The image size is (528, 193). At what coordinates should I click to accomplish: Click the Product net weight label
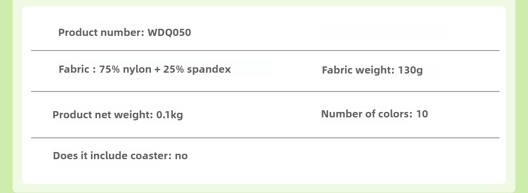(103, 115)
